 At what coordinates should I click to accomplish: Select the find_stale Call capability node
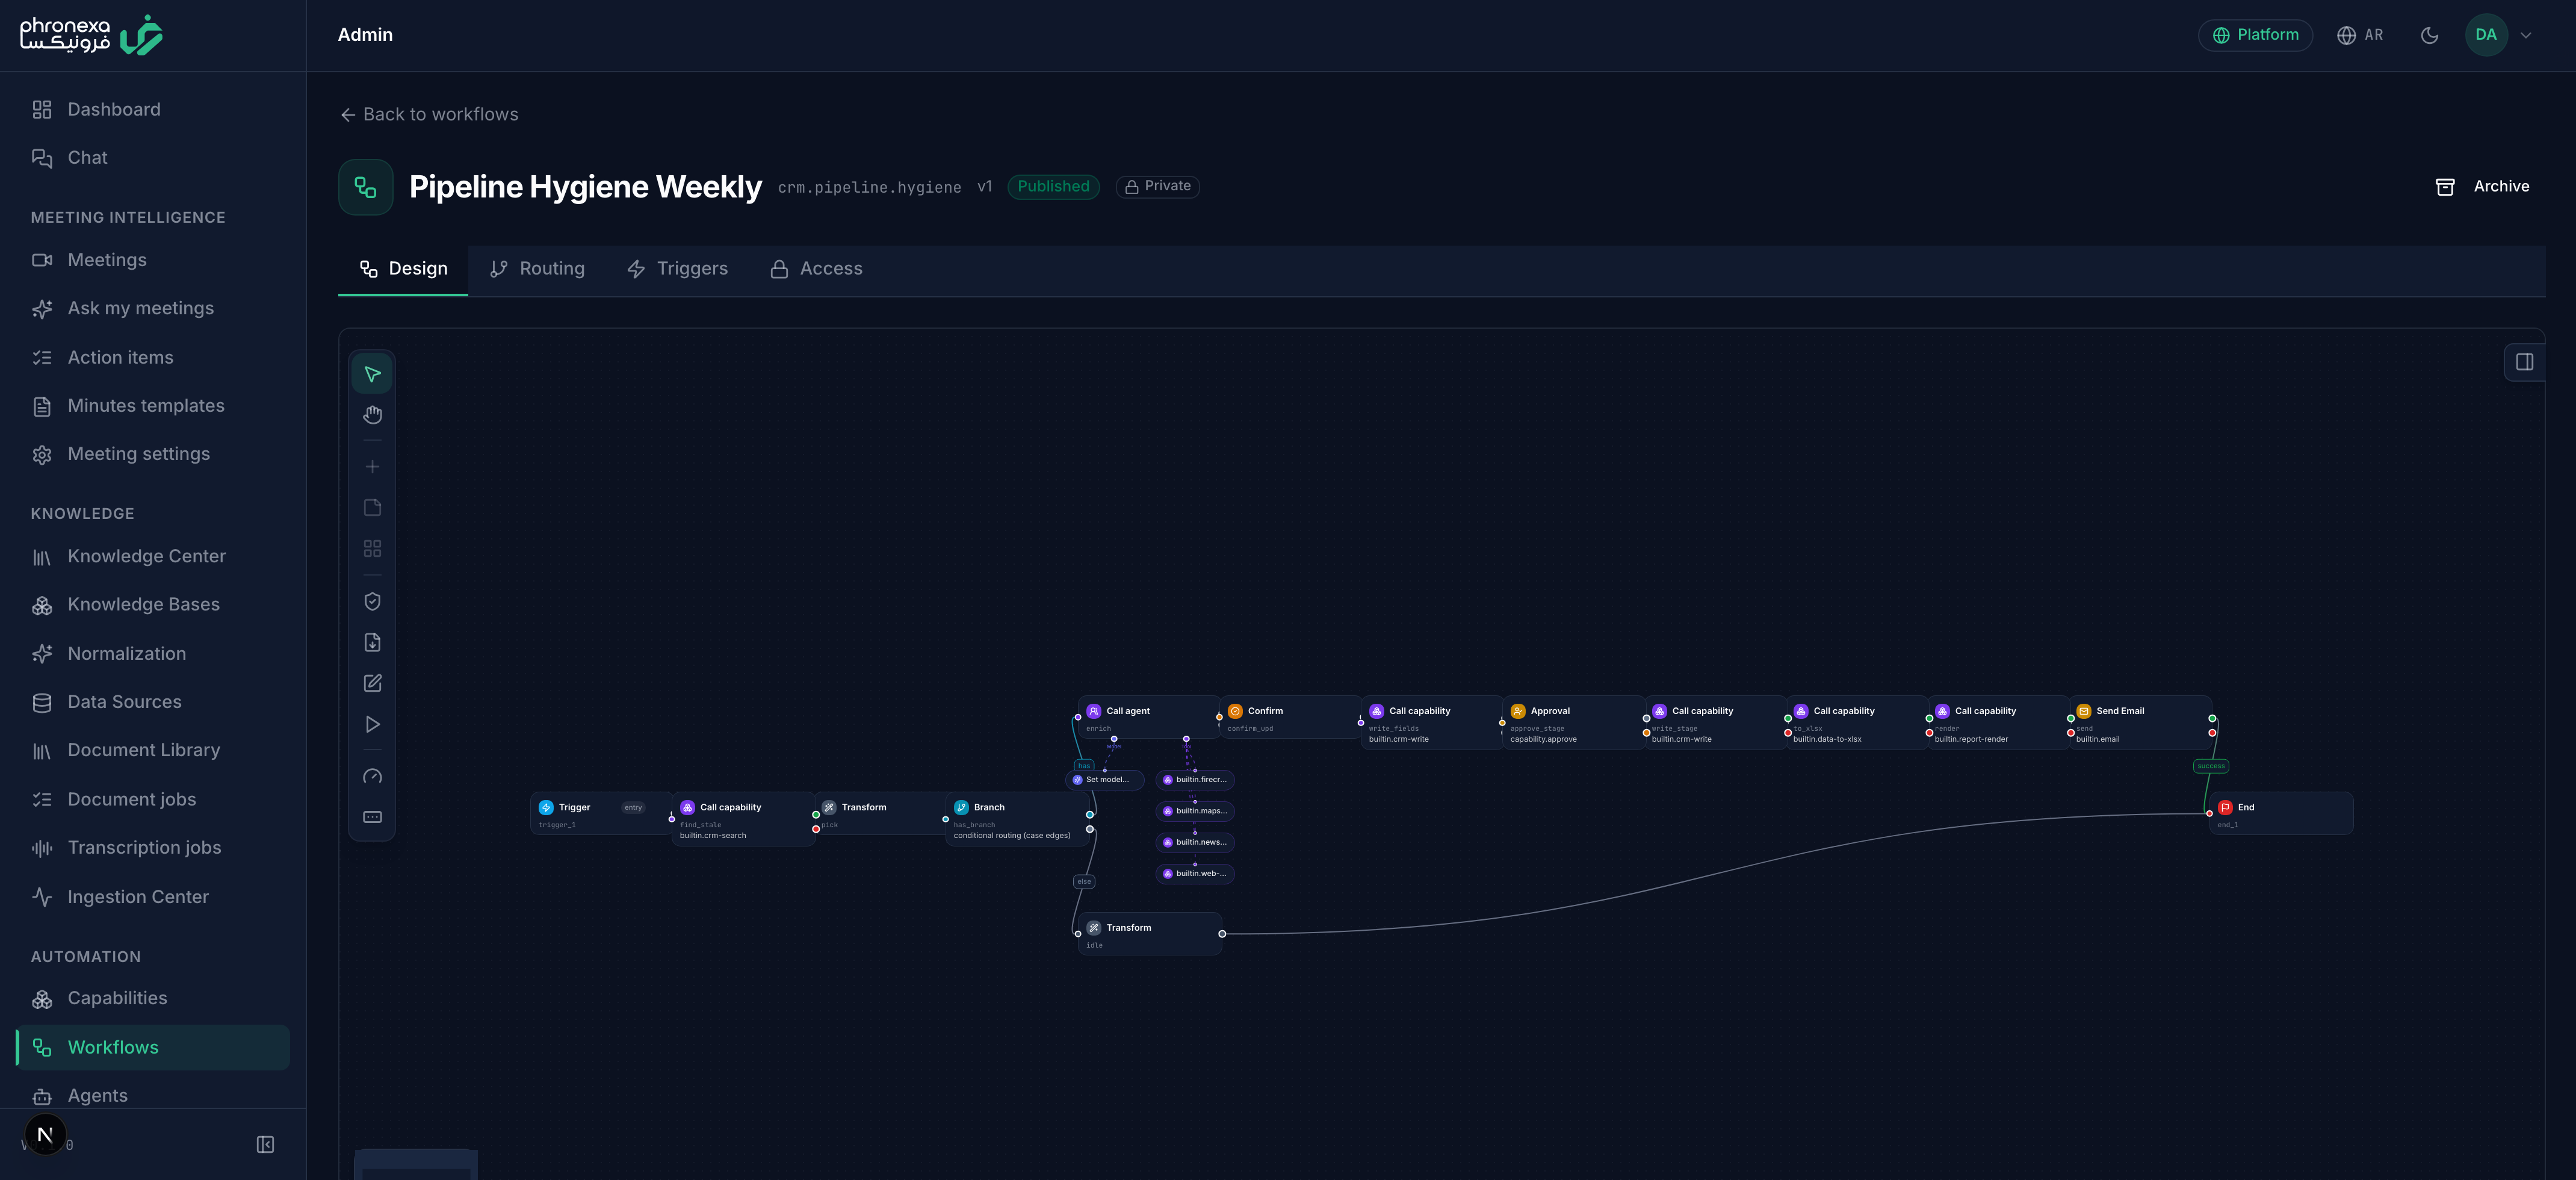point(743,819)
